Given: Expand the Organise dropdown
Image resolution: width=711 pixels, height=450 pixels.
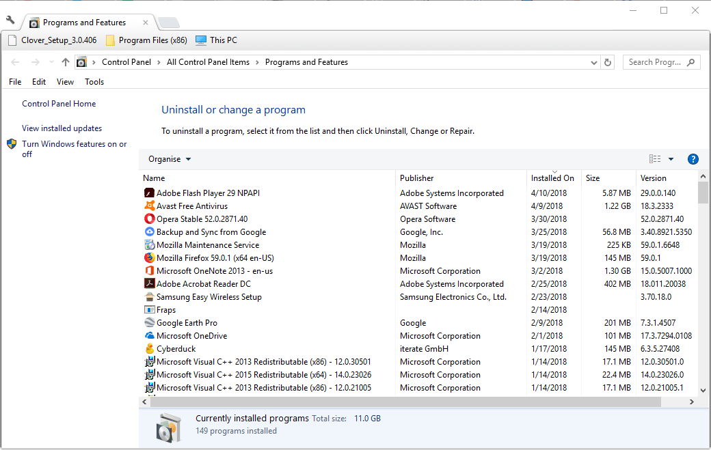Looking at the screenshot, I should coord(169,159).
